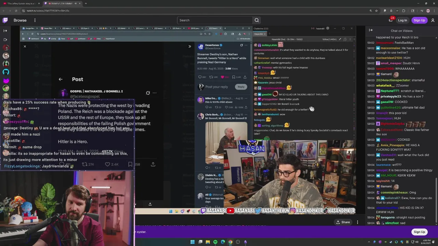Click username nuclearblast2104 in chat
438x246 pixels.
point(389,58)
